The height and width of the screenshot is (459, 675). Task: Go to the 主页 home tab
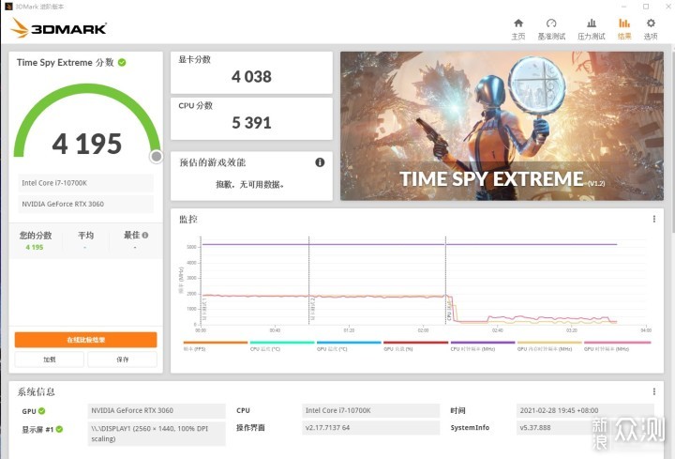pyautogui.click(x=518, y=29)
